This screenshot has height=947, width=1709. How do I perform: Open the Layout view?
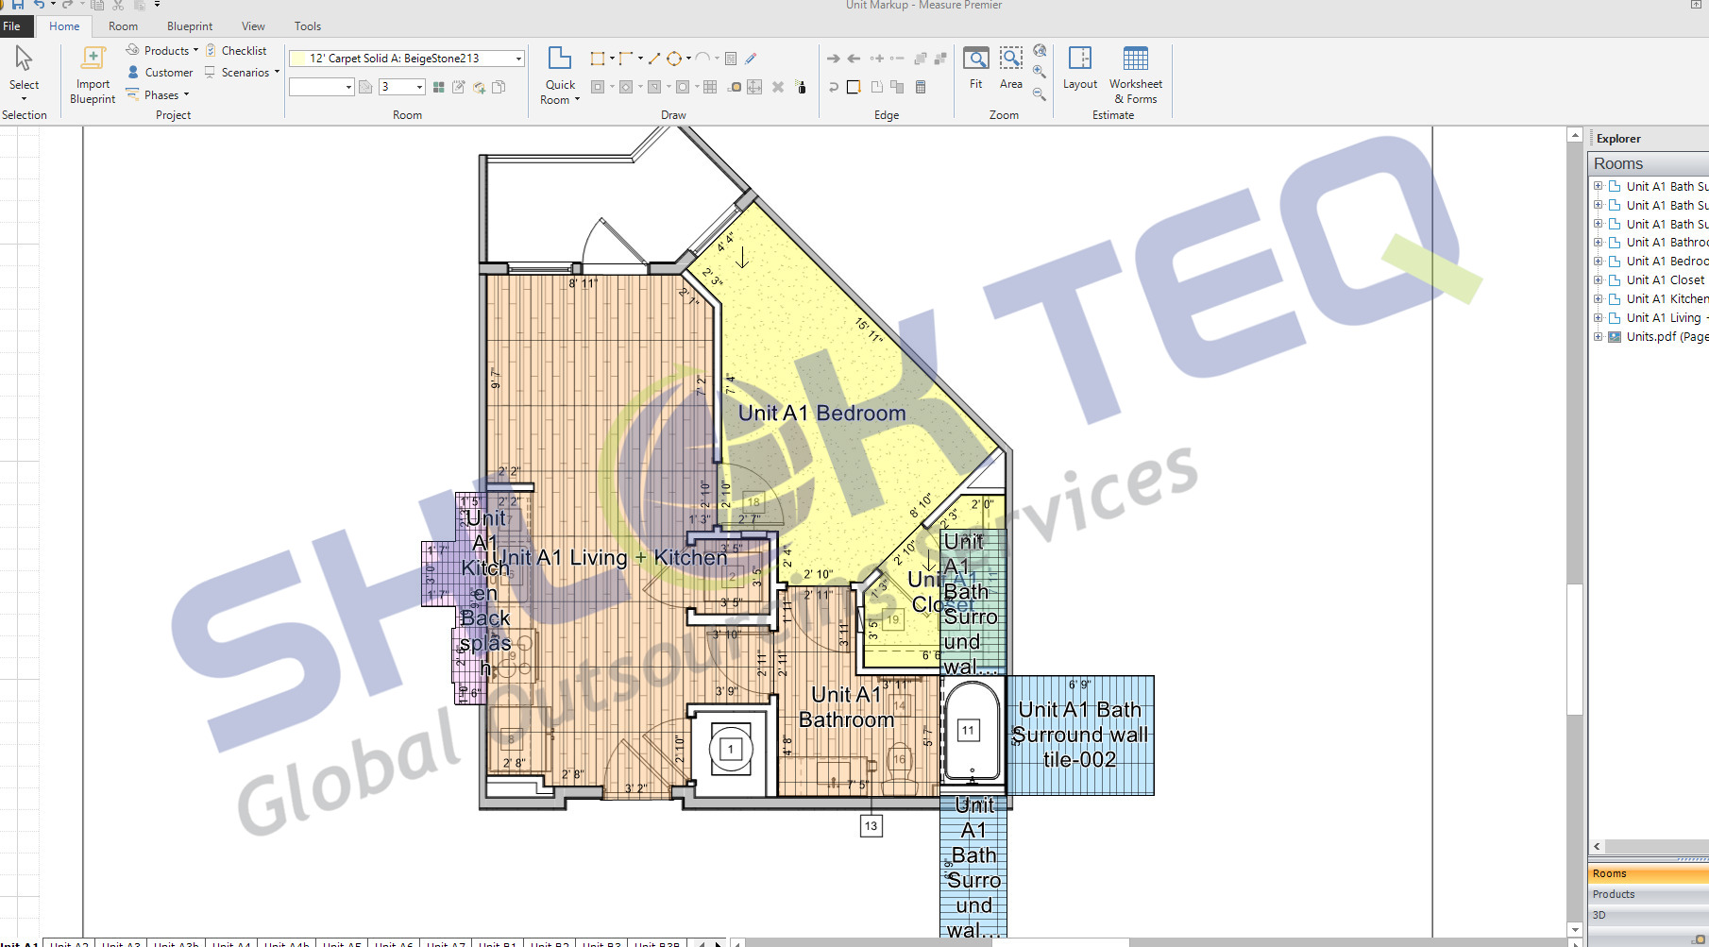click(x=1080, y=68)
